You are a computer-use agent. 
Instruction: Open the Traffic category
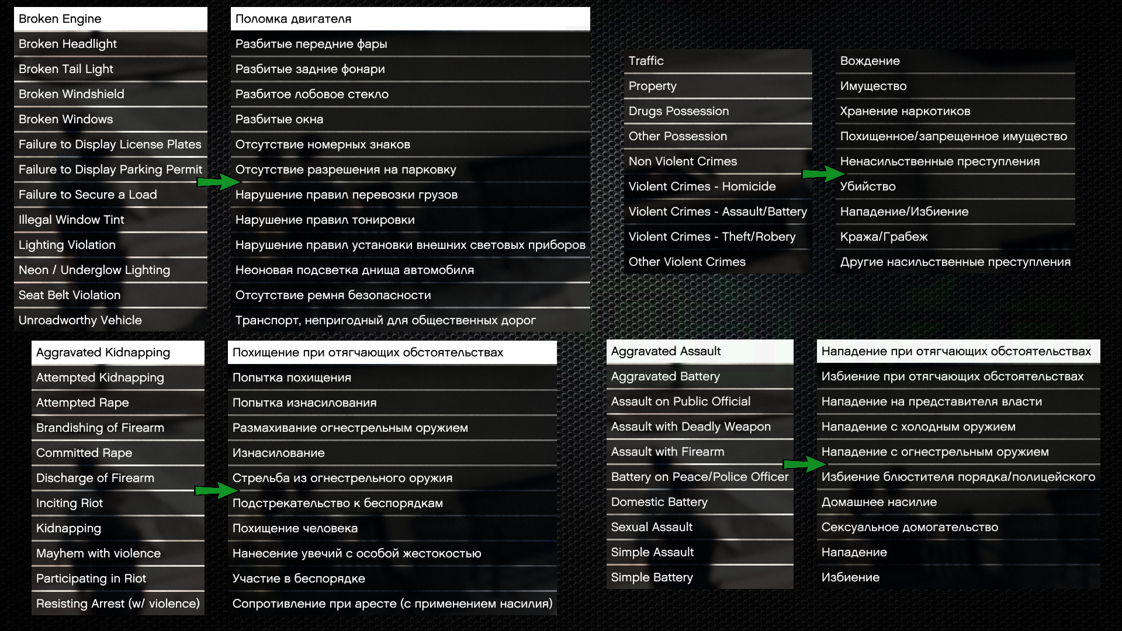718,61
